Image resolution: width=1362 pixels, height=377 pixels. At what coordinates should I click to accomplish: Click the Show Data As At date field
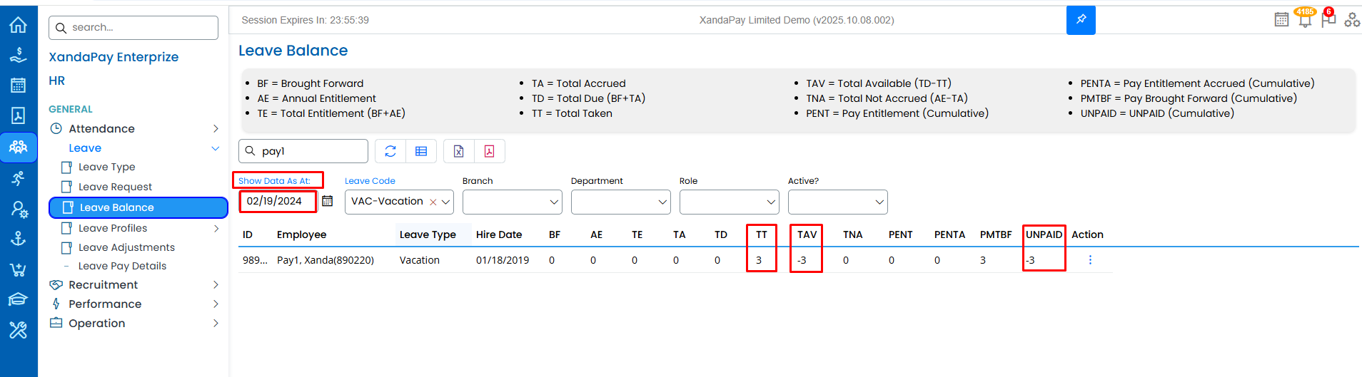[x=278, y=202]
